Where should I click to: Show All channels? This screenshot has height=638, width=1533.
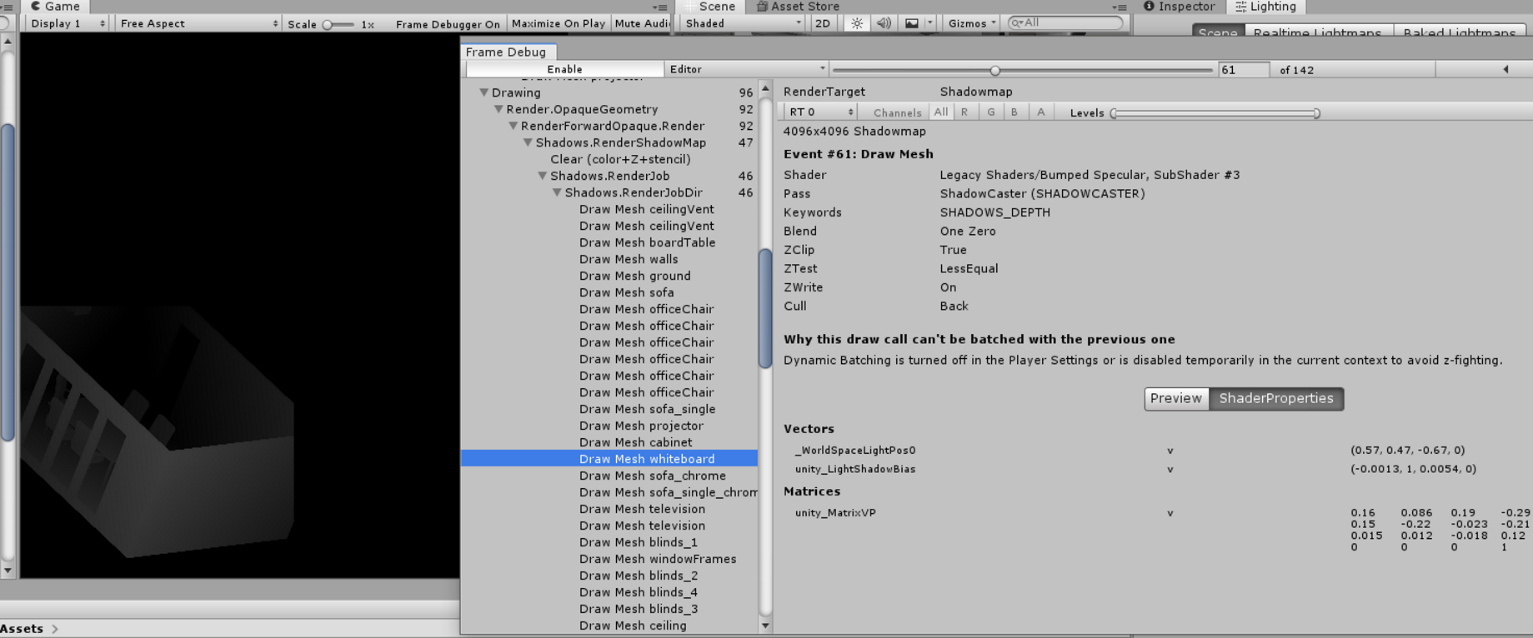(941, 112)
